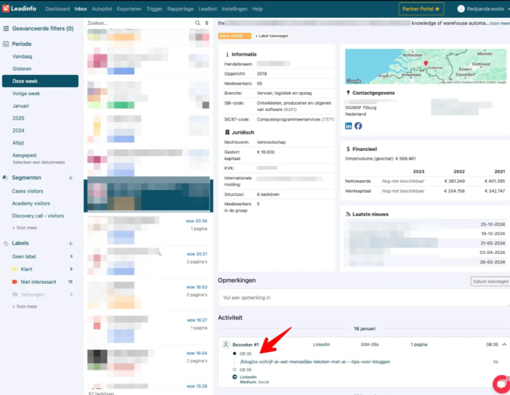The height and width of the screenshot is (395, 510).
Task: Open Discovery call - visitors segment
Action: 38,216
